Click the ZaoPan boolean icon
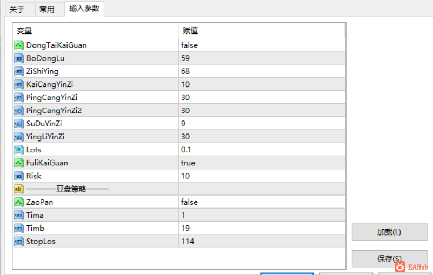433x275 pixels. [18, 202]
